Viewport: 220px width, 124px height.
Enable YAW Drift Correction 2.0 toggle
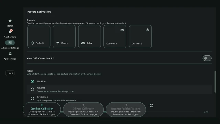click(207, 58)
